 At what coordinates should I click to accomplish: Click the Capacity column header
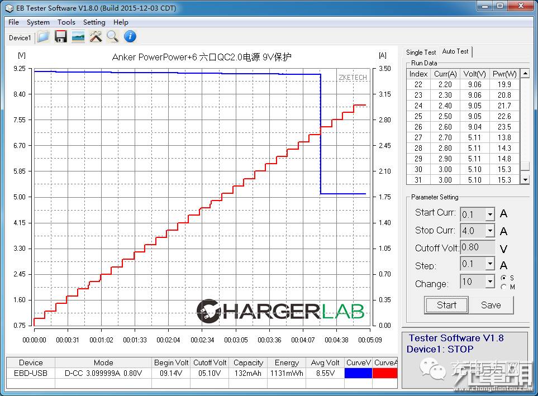click(247, 362)
